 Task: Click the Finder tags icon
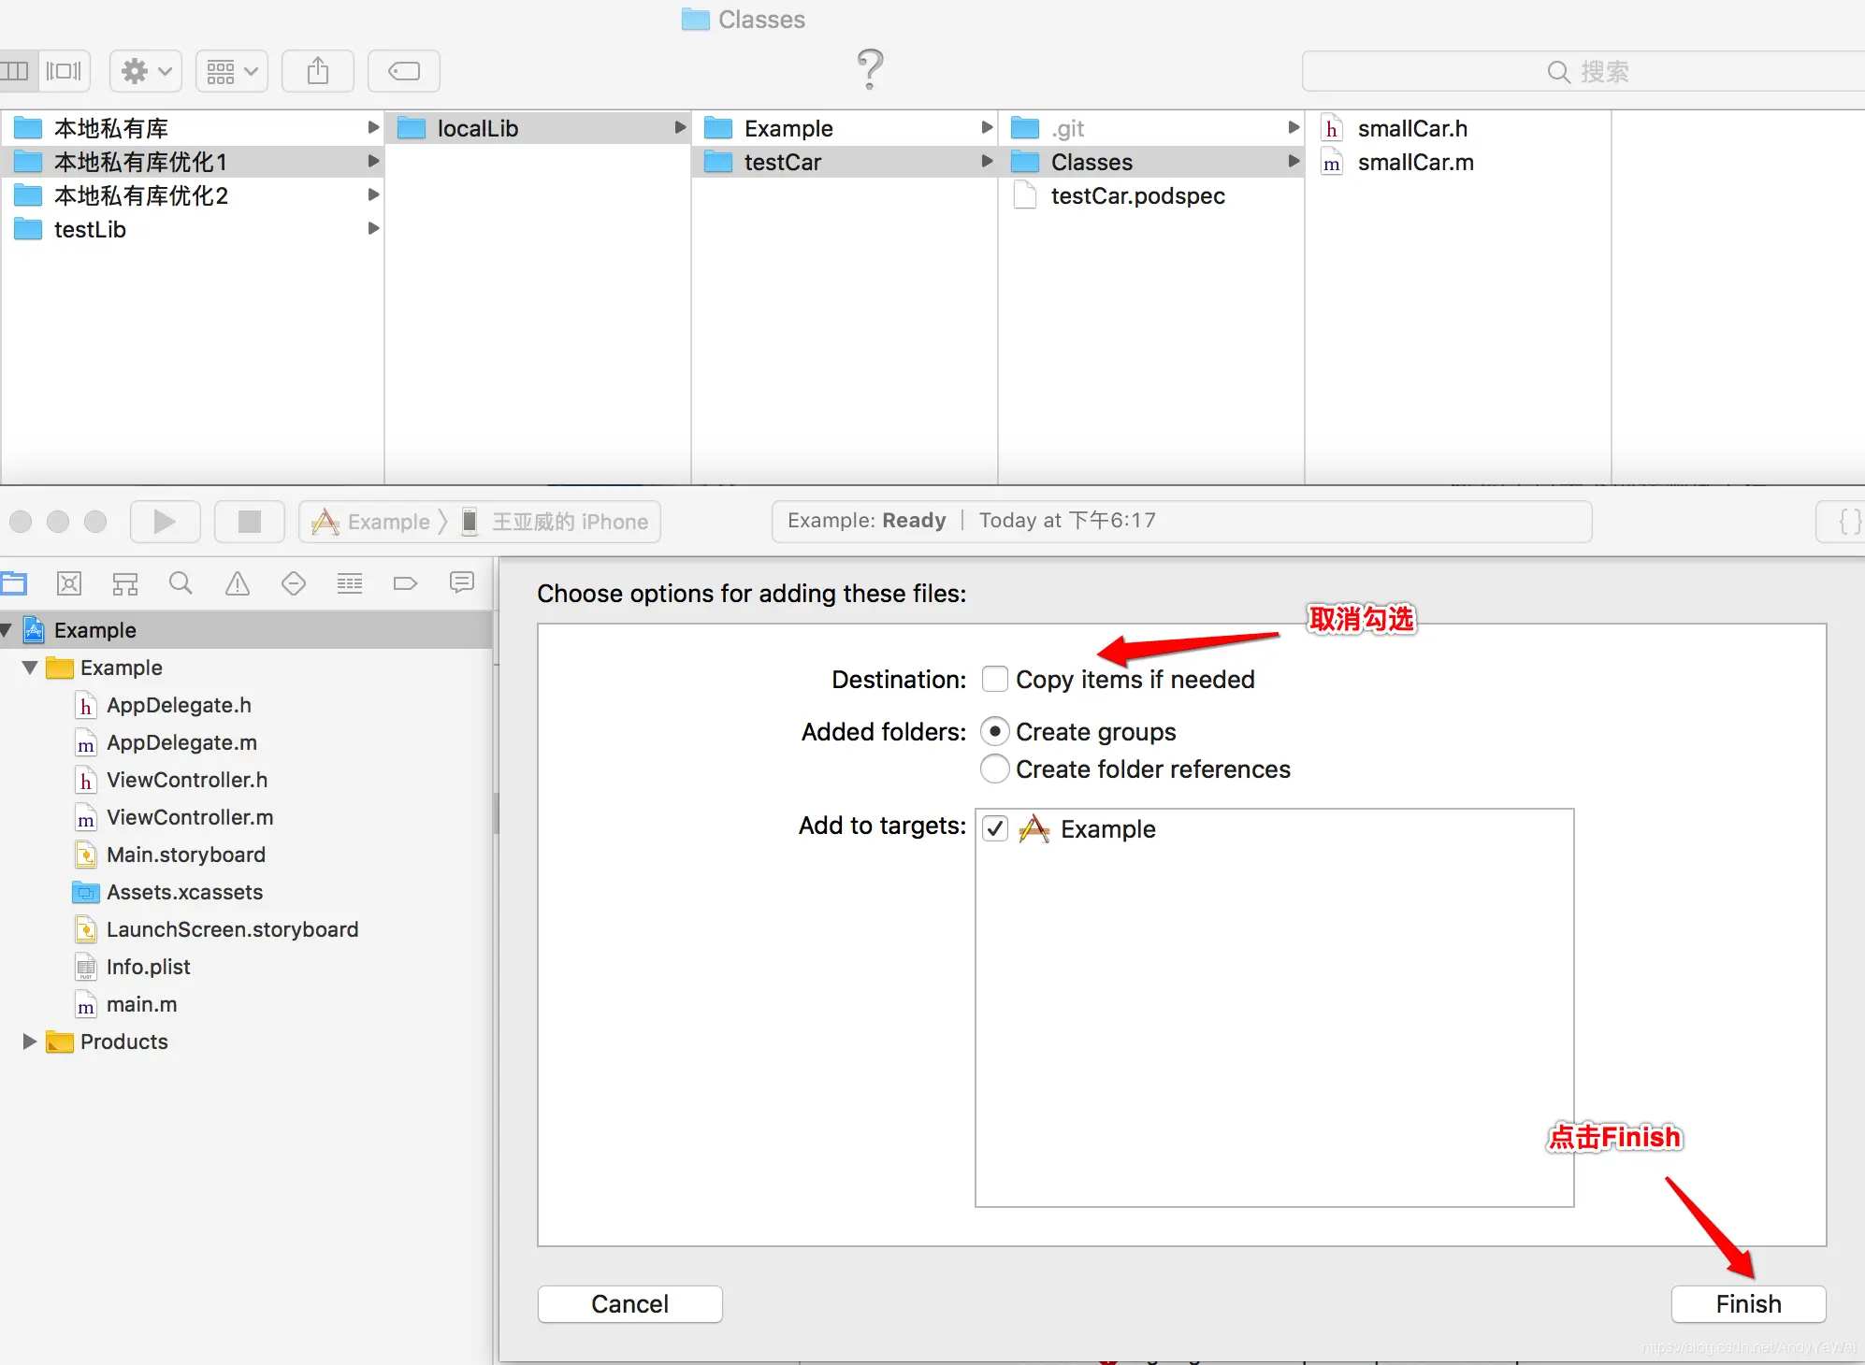click(x=404, y=71)
